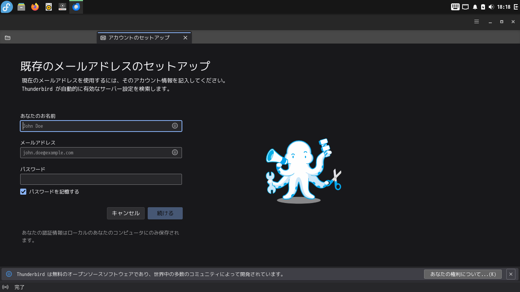Click the 続ける continue button
The height and width of the screenshot is (292, 520).
point(165,213)
